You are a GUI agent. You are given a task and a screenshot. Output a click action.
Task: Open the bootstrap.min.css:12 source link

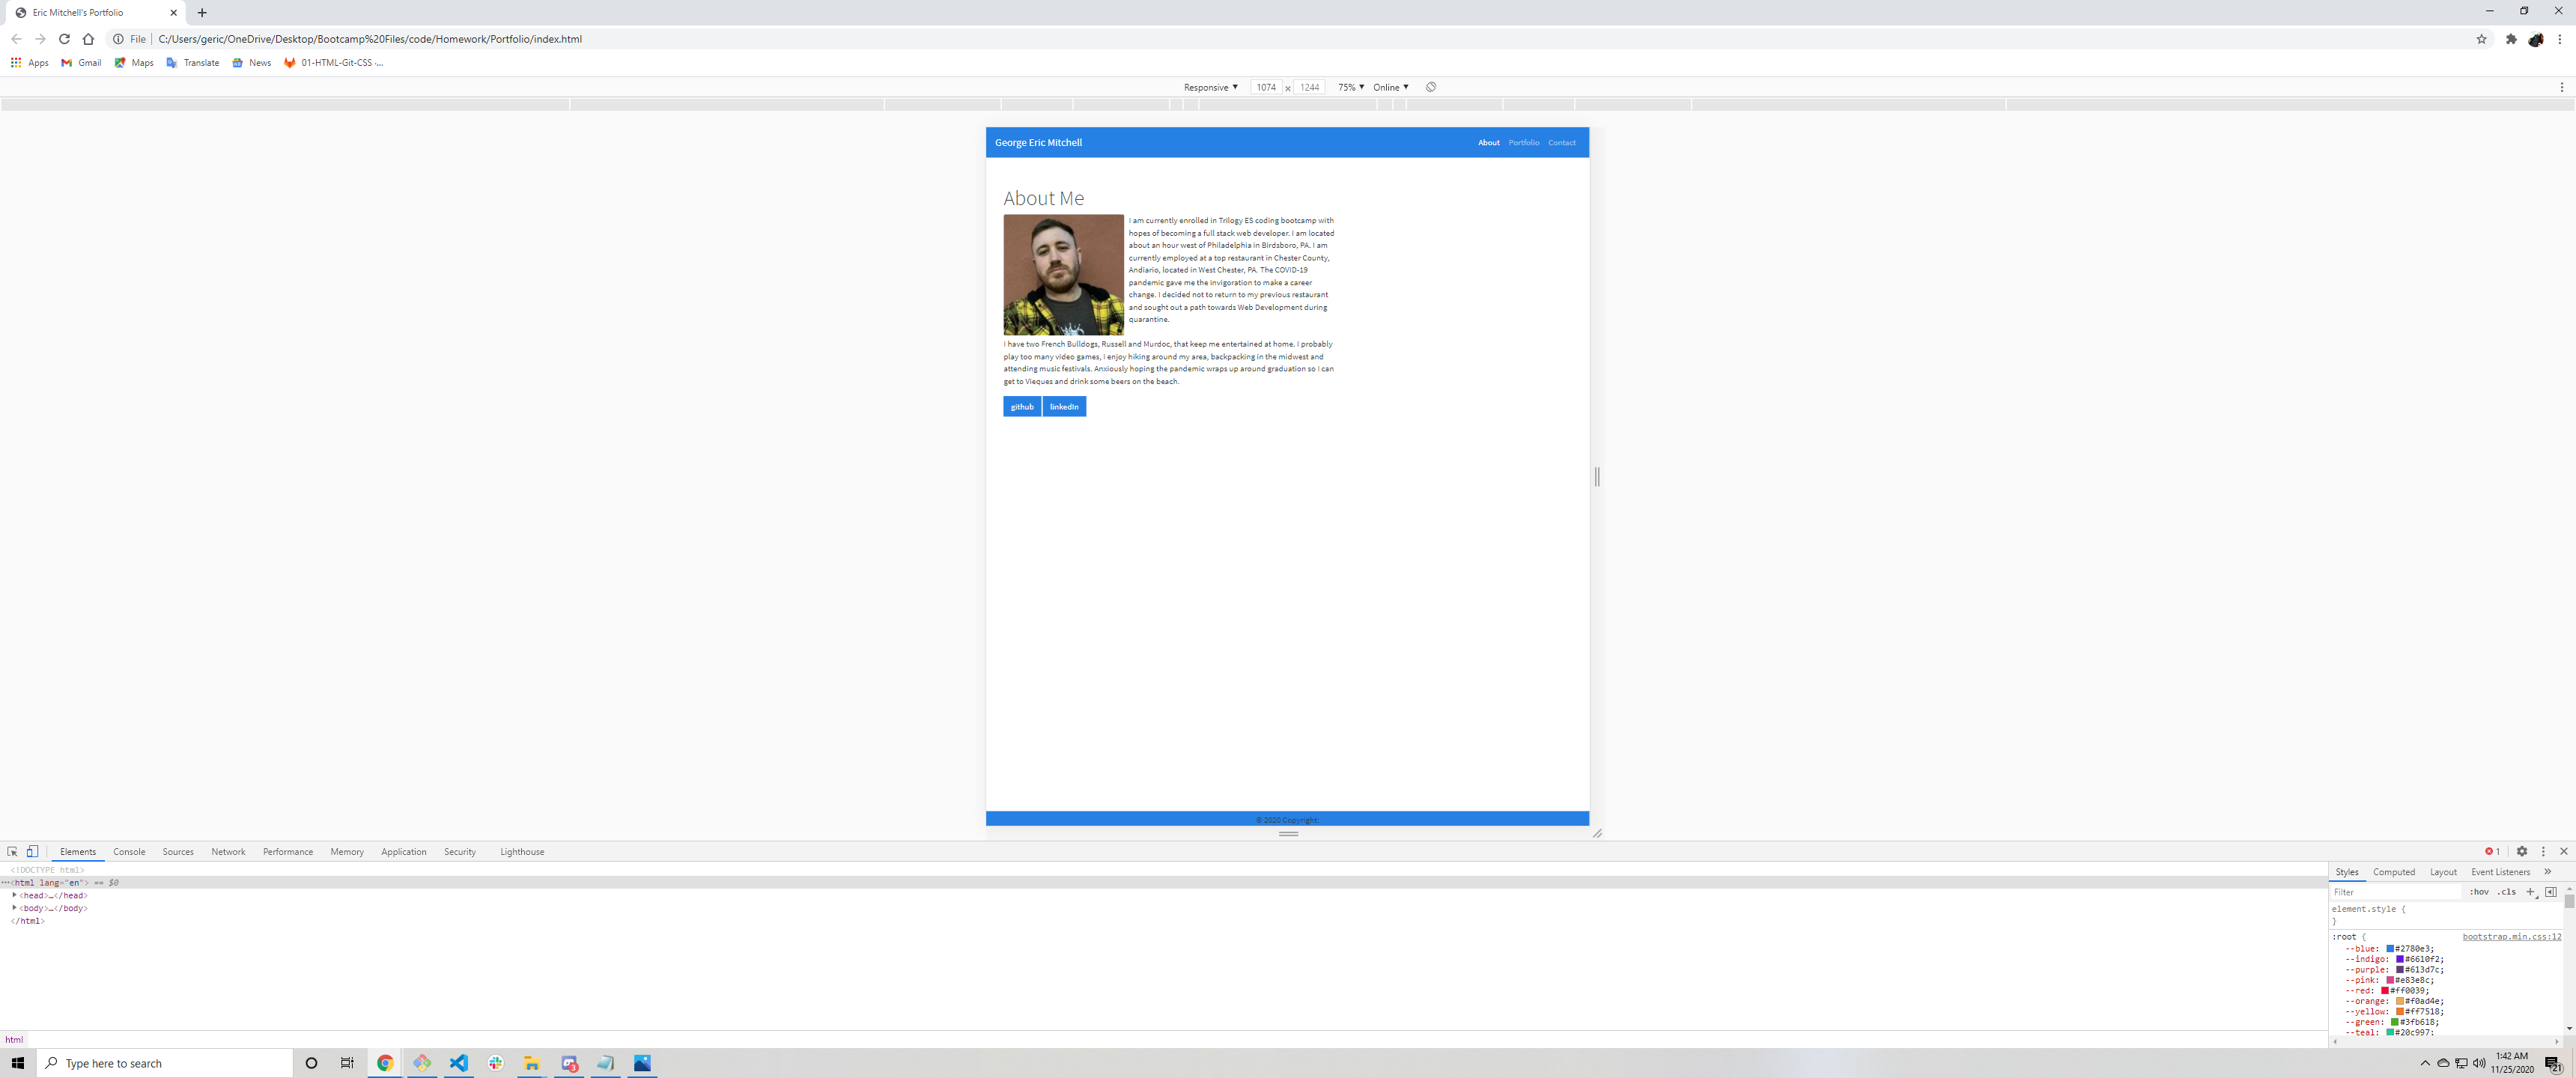[2511, 937]
